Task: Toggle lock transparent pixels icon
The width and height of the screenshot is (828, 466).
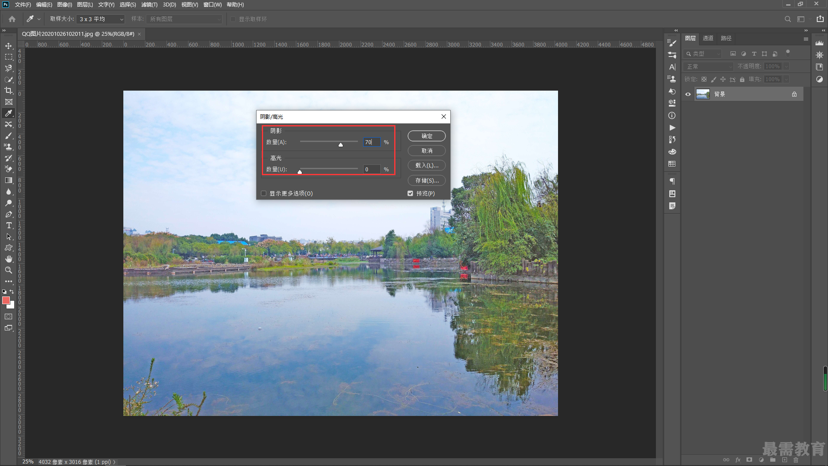Action: (704, 79)
